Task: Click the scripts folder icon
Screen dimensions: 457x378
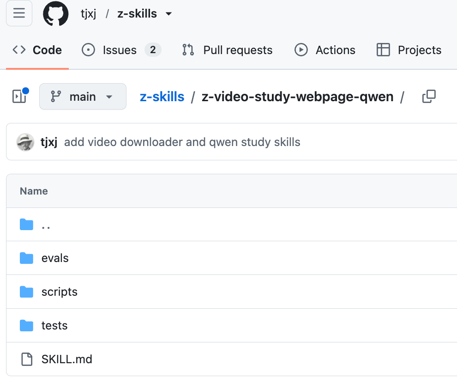Action: [26, 292]
